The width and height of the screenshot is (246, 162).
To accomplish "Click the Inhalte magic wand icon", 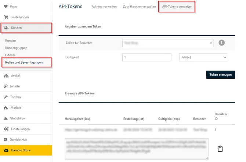I will 6,86.
